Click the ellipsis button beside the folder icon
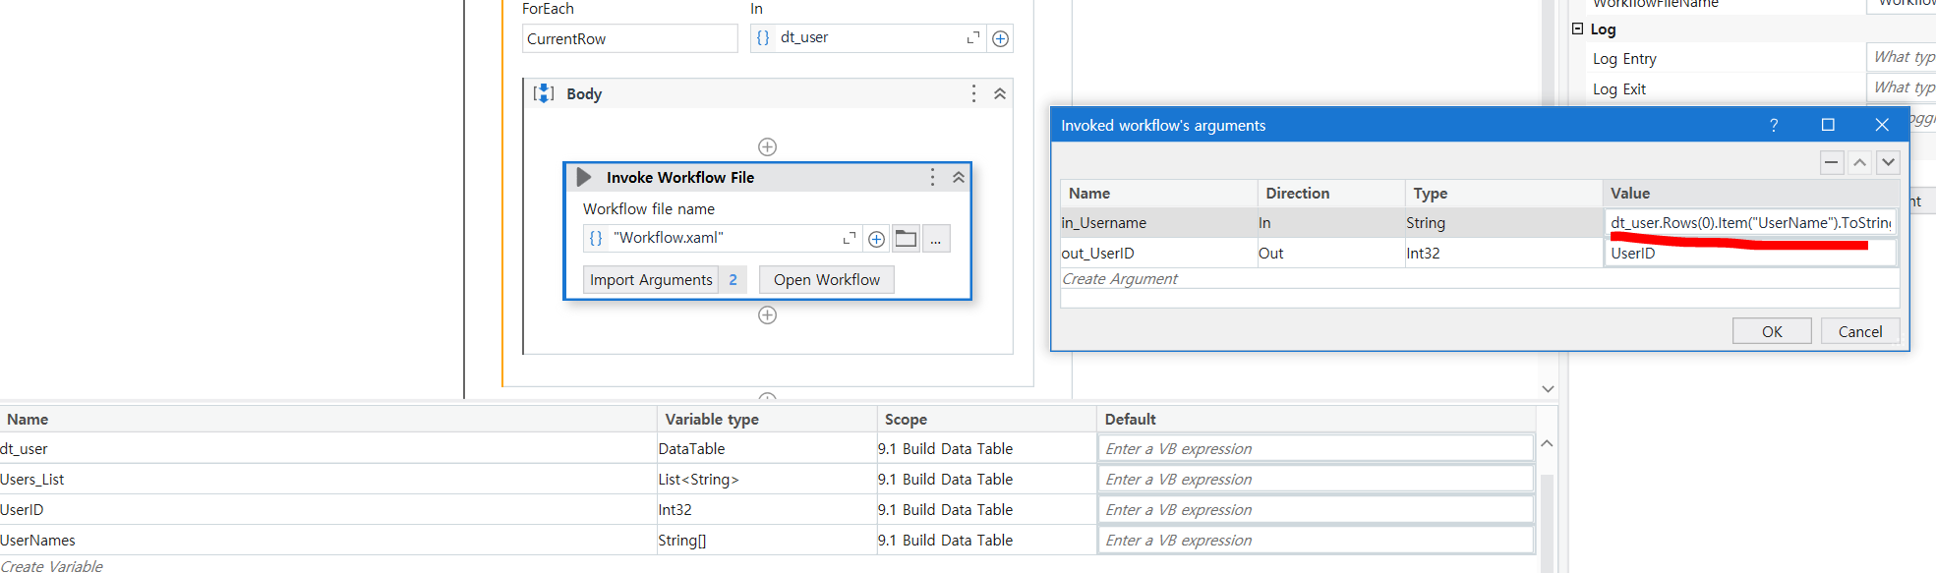Viewport: 1936px width, 573px height. coord(936,239)
